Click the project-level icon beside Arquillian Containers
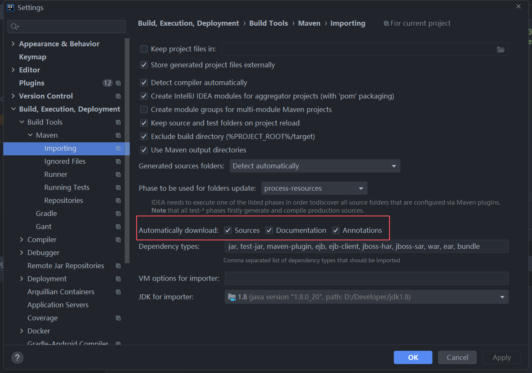This screenshot has height=373, width=532. [x=118, y=292]
